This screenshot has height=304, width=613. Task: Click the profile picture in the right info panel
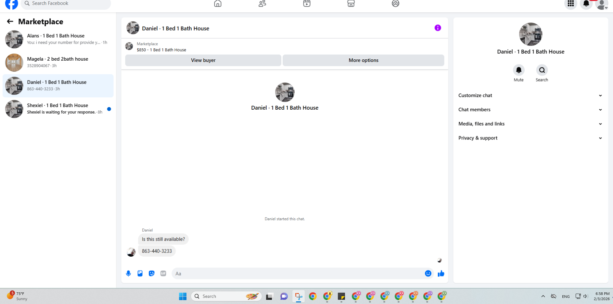point(530,34)
